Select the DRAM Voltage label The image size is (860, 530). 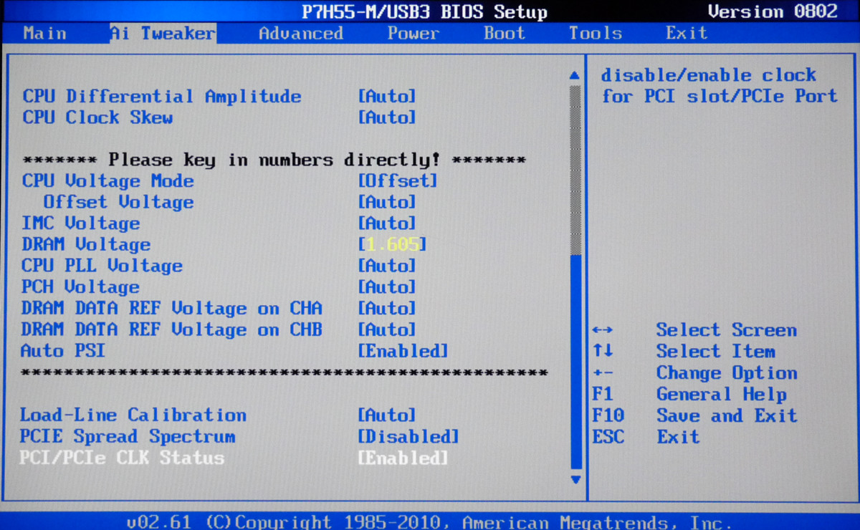86,244
